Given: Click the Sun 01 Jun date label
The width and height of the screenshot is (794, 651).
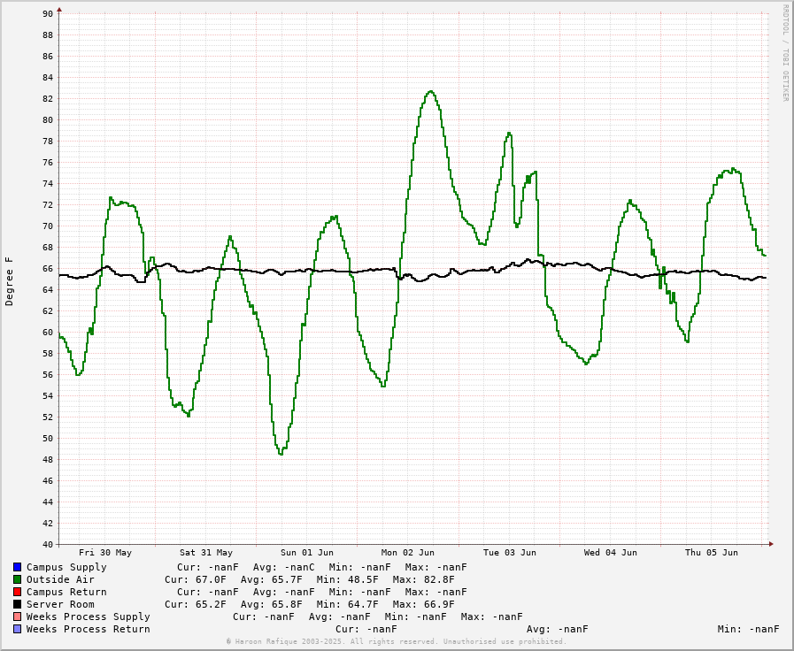Looking at the screenshot, I should point(307,553).
